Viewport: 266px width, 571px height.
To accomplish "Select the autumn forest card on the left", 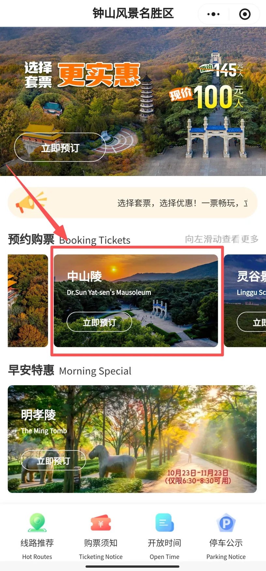I will pyautogui.click(x=28, y=301).
